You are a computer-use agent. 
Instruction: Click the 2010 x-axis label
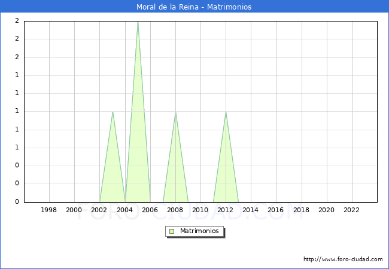[200, 210]
